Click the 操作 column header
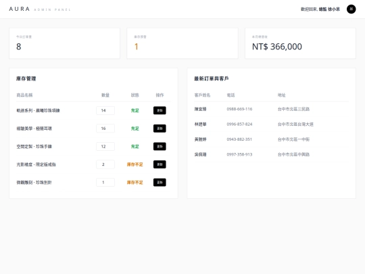The image size is (365, 274). pyautogui.click(x=160, y=95)
